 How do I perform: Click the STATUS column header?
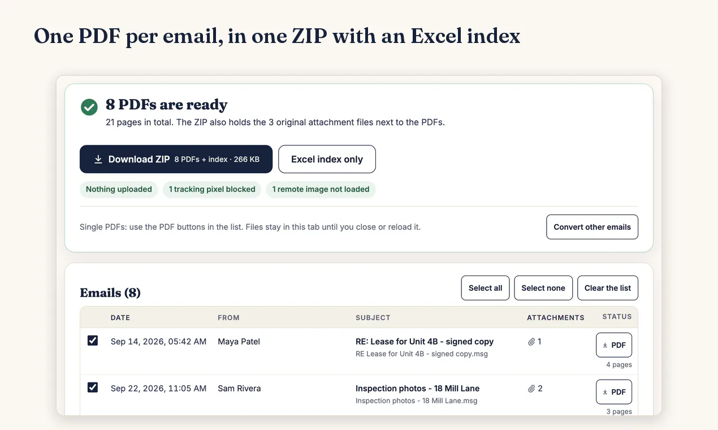[x=617, y=317]
